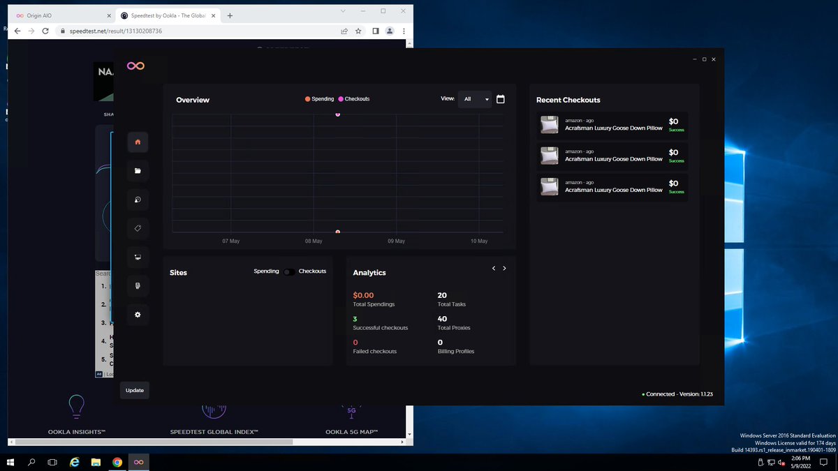
Task: Click the Total Tasks count 20
Action: coord(442,295)
